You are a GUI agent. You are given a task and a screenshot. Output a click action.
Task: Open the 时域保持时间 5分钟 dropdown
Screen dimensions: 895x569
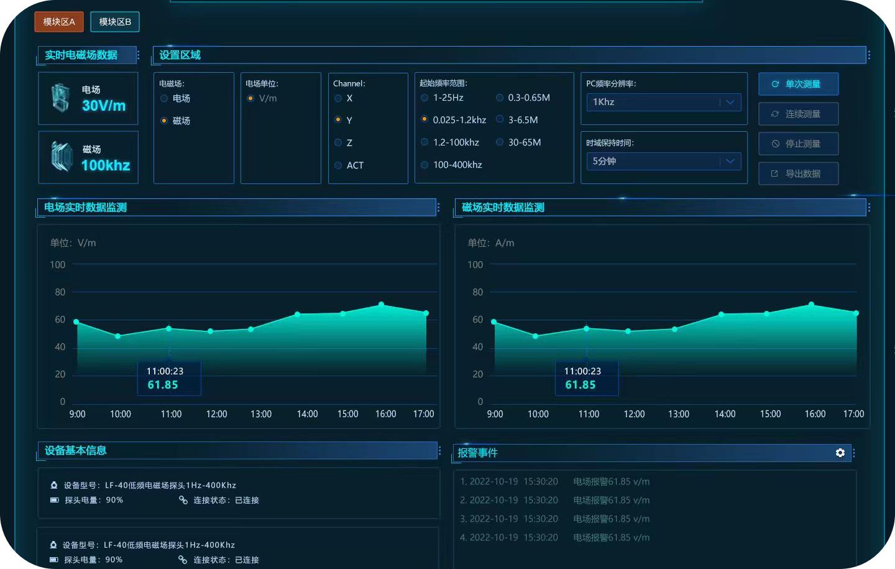point(730,161)
